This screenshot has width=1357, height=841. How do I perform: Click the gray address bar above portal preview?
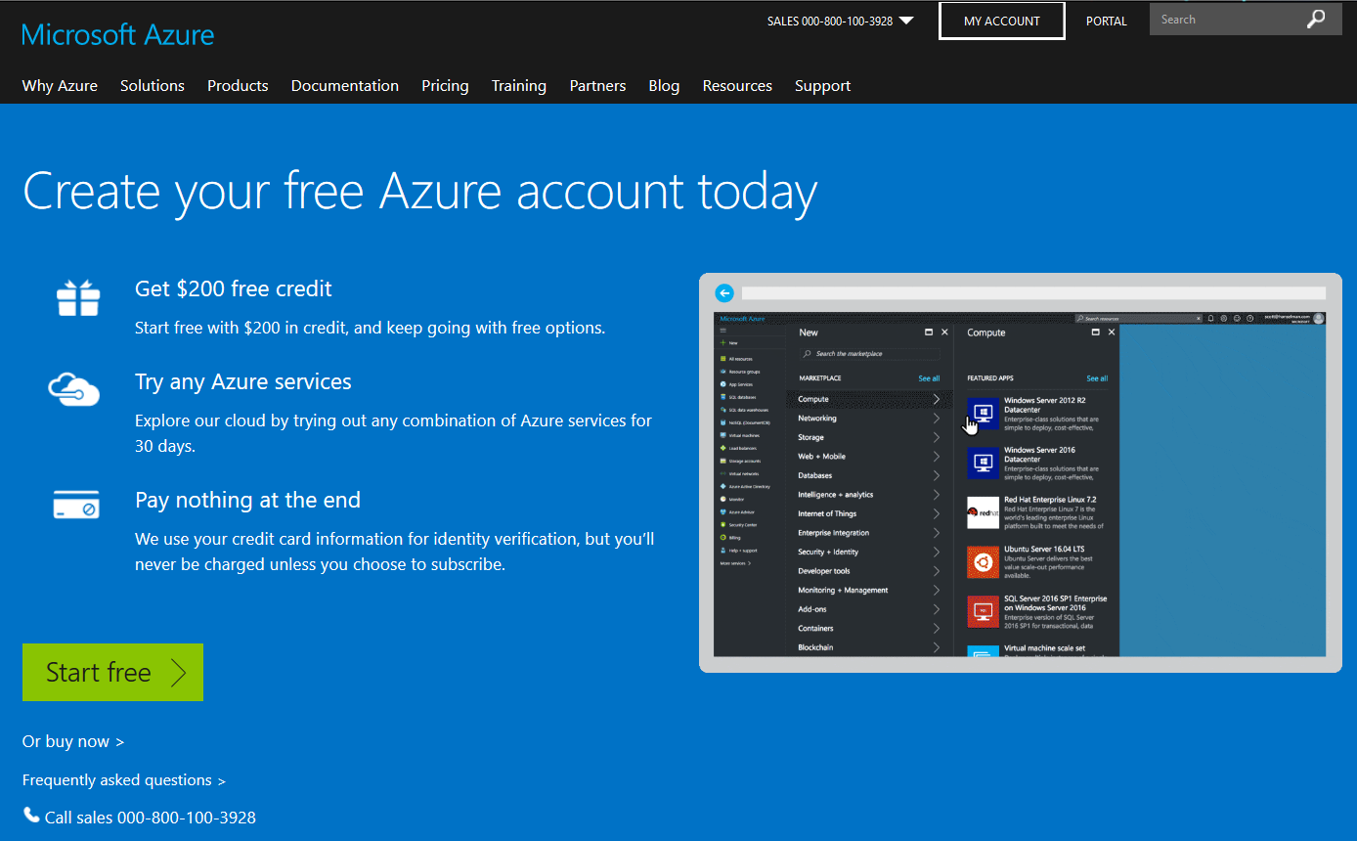coord(1033,292)
